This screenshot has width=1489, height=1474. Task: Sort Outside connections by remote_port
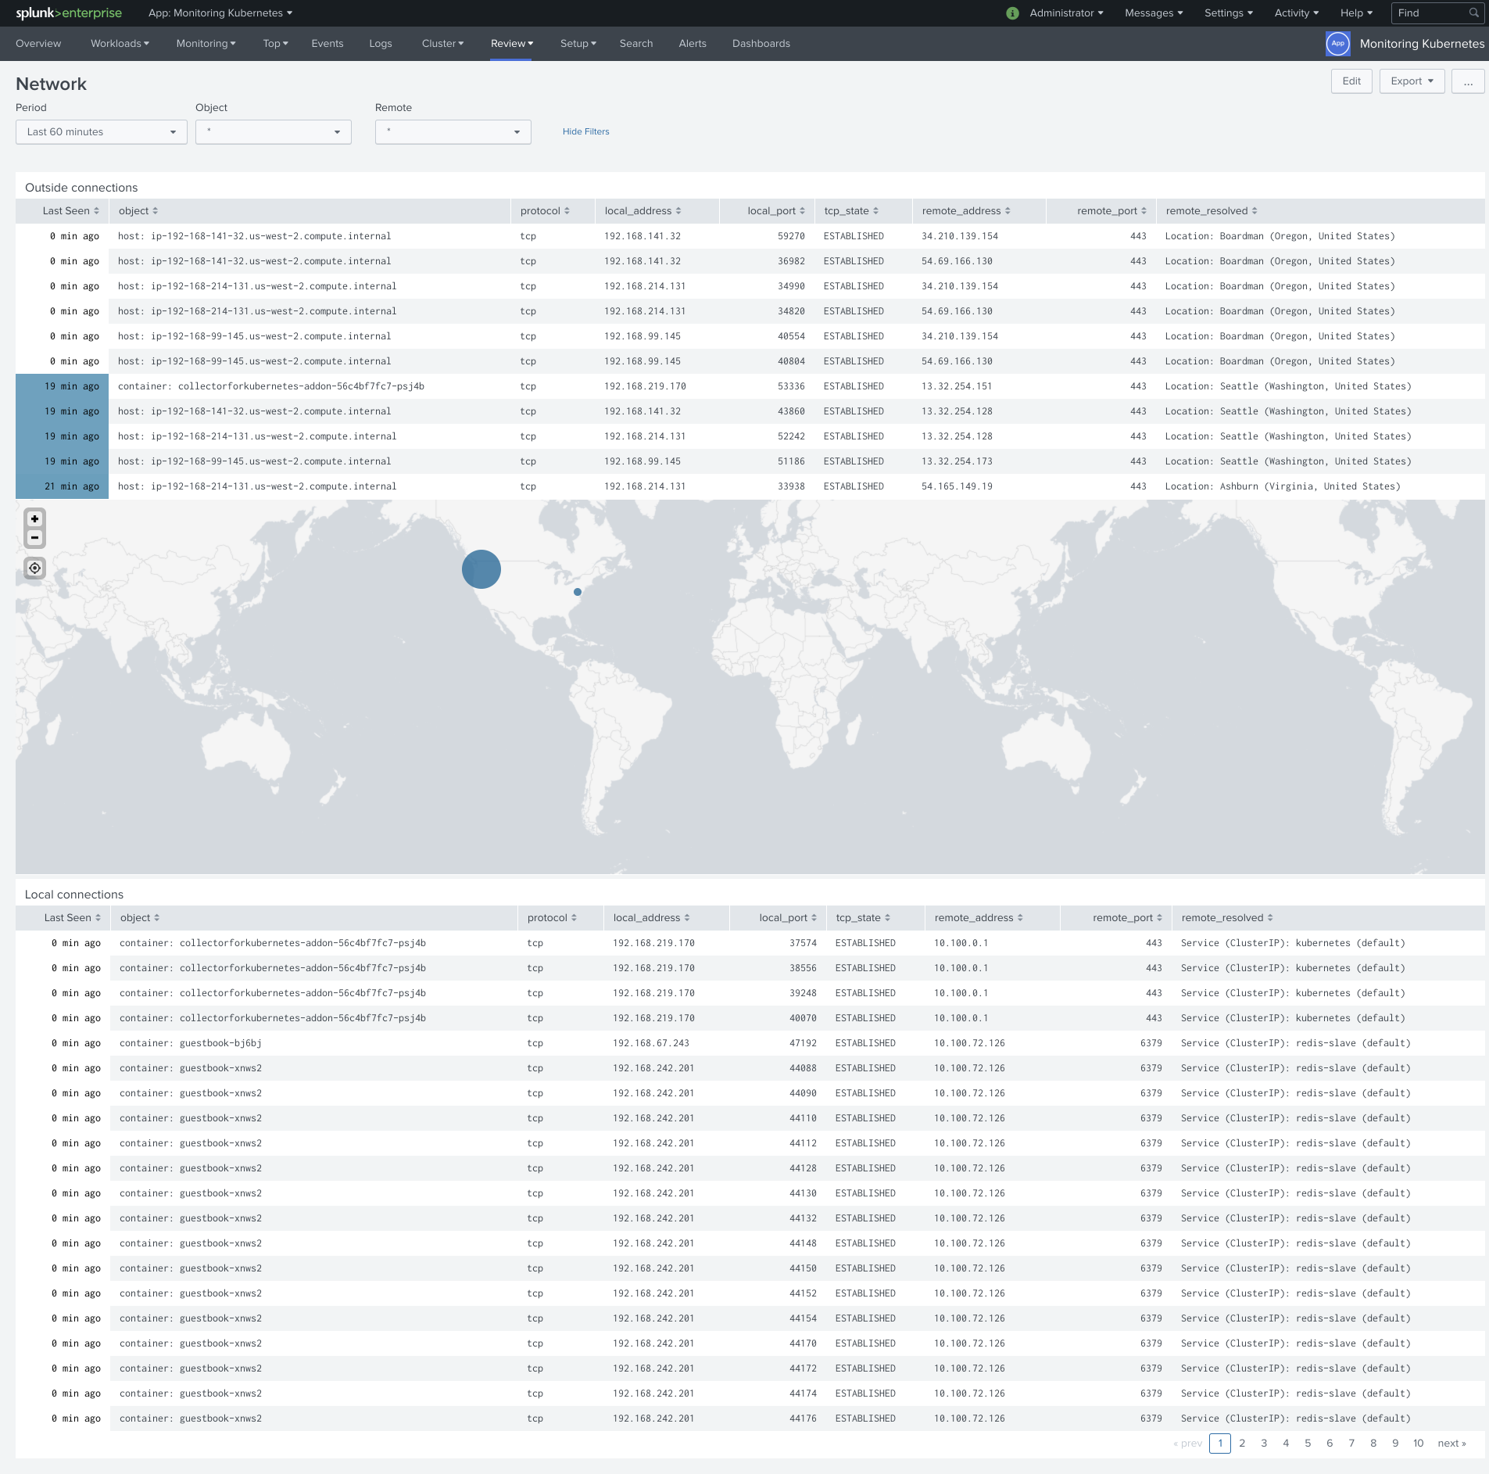(x=1111, y=211)
